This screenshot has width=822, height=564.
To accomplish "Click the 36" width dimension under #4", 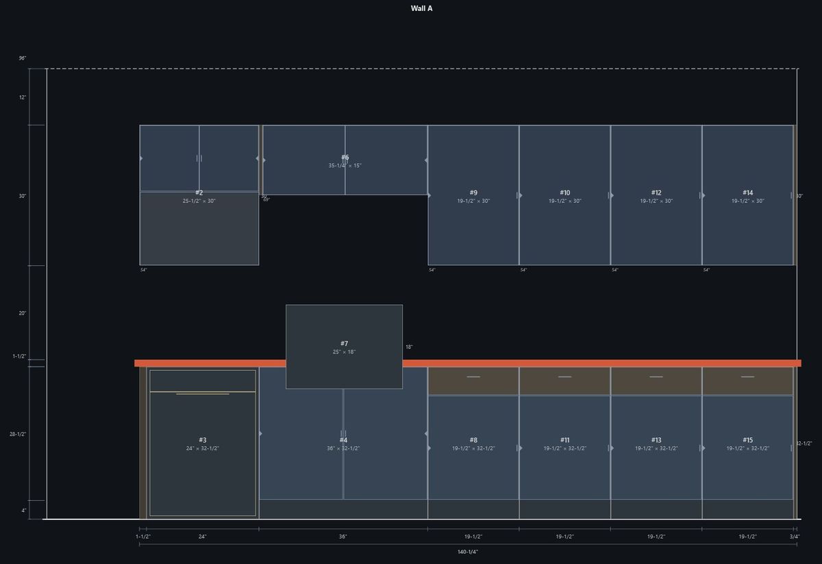I will [343, 537].
